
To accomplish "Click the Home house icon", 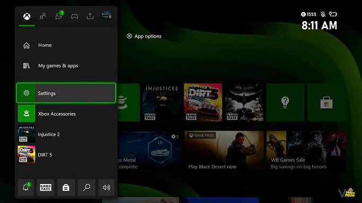I will click(27, 45).
